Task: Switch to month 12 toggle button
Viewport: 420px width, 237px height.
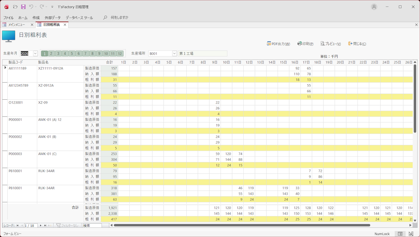Action: [x=120, y=54]
